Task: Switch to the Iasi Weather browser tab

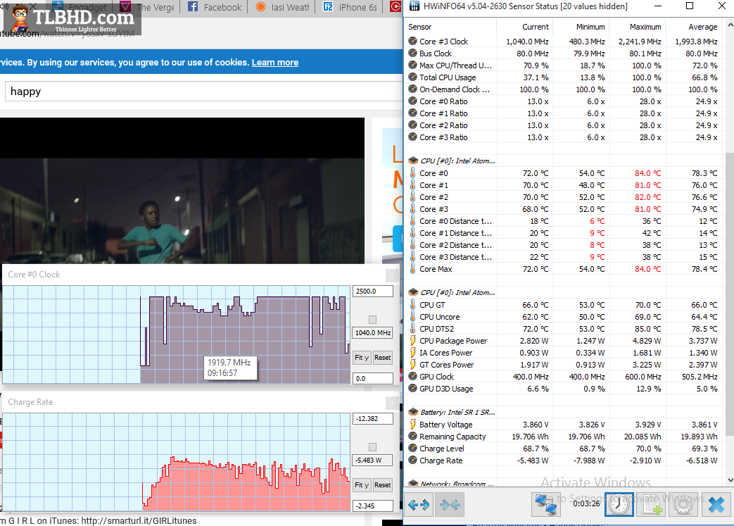Action: [x=282, y=7]
